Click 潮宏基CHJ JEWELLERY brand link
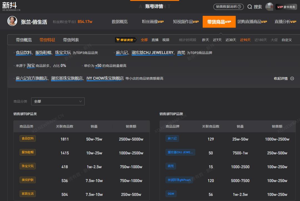 coord(152,52)
